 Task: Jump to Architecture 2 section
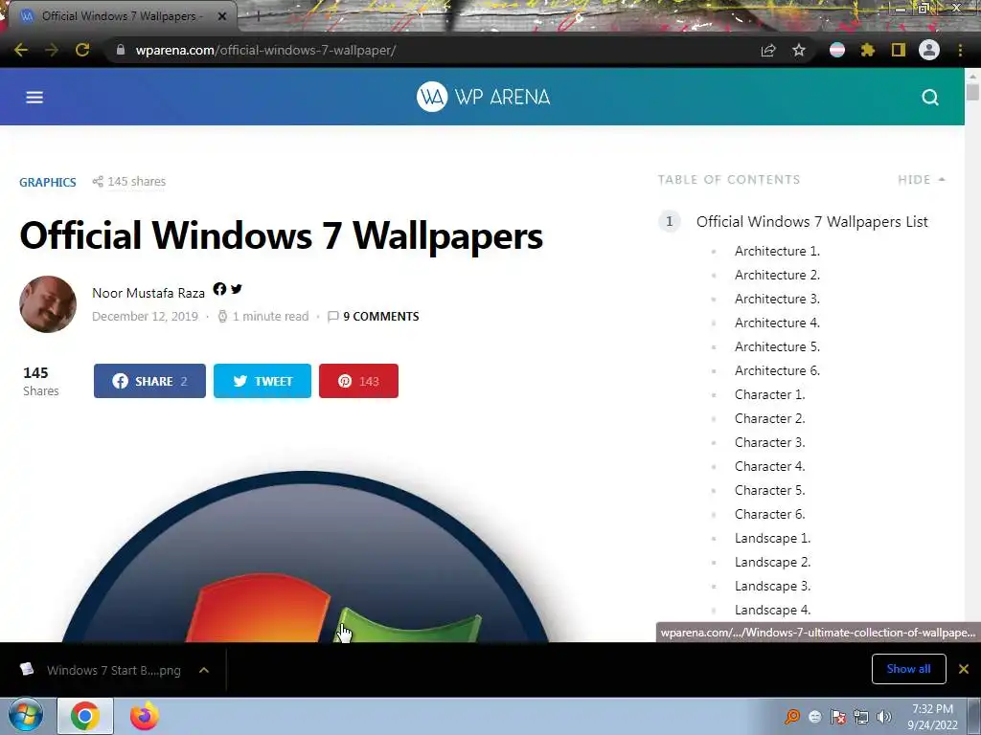pos(777,275)
